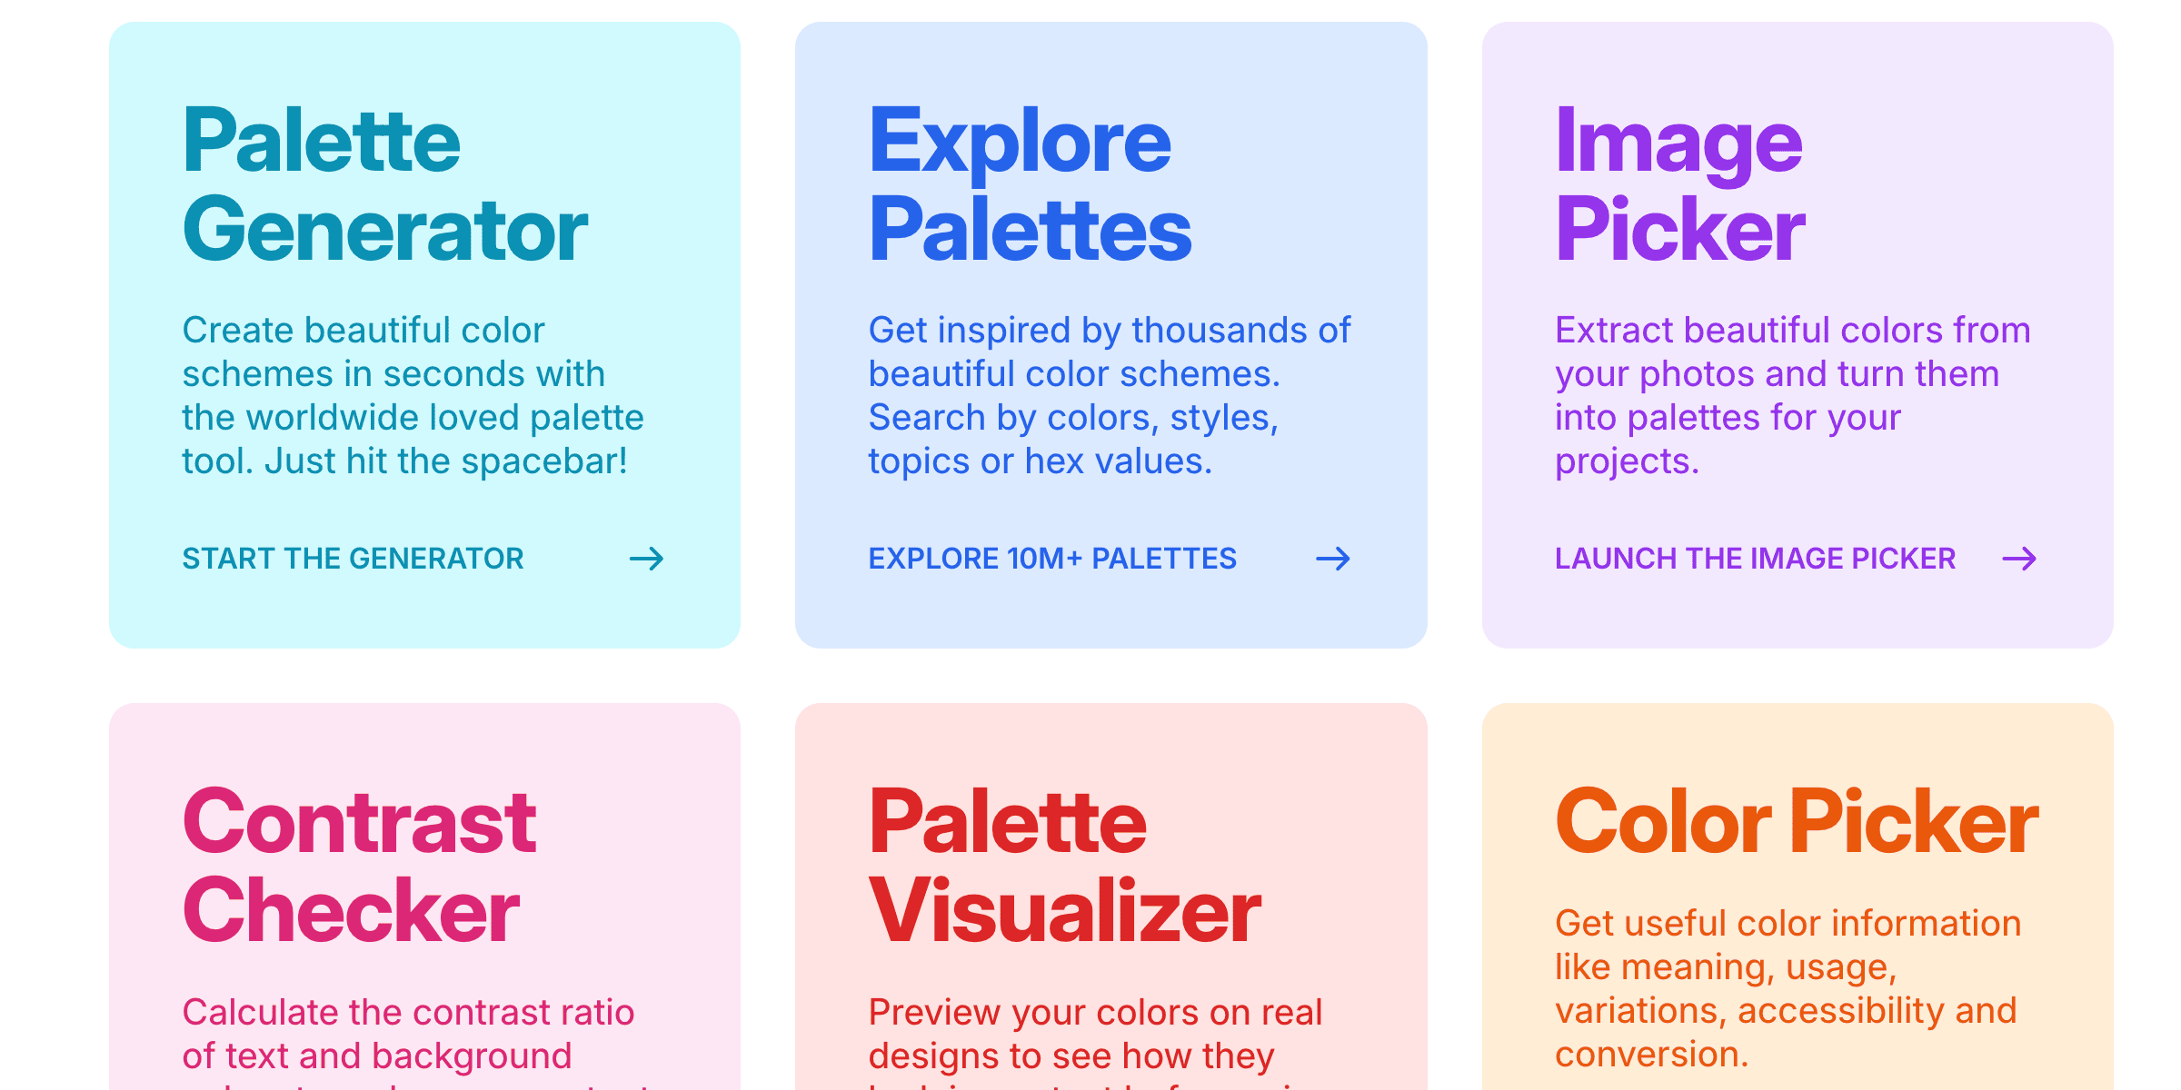Click the orange Color Picker heading
The width and height of the screenshot is (2181, 1090).
pyautogui.click(x=1796, y=822)
